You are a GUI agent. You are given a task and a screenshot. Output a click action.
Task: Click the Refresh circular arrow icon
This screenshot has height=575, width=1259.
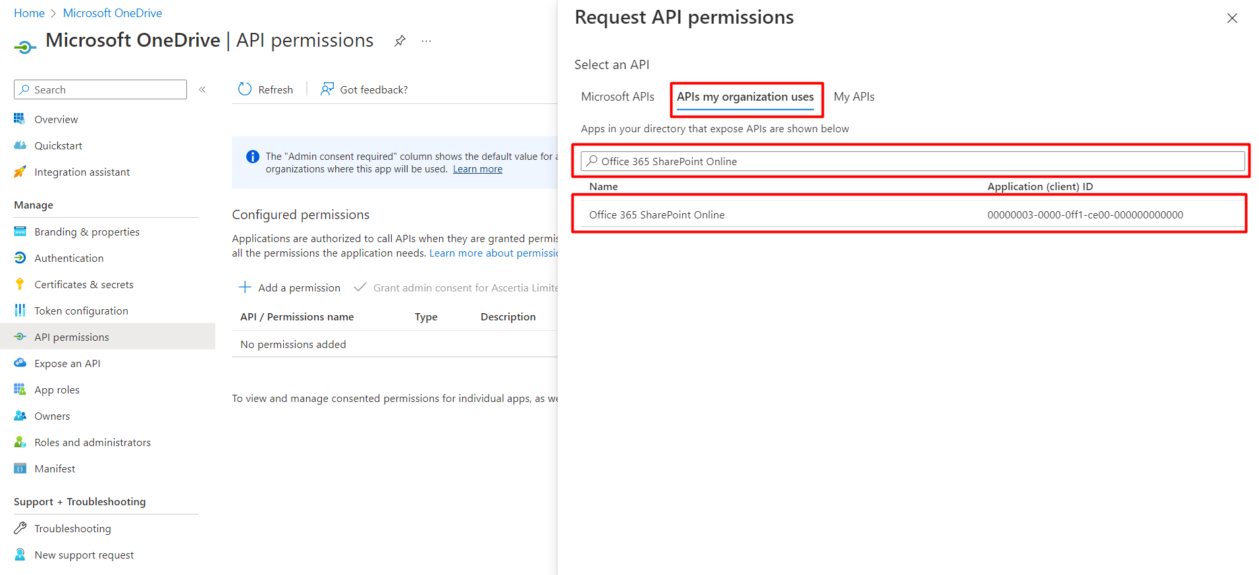pos(245,89)
